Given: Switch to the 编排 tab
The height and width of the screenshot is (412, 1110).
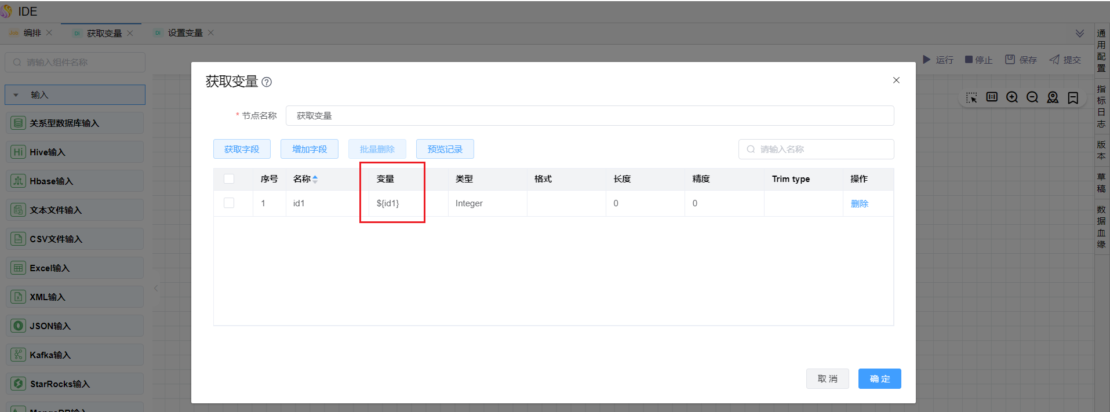Looking at the screenshot, I should click(x=32, y=33).
